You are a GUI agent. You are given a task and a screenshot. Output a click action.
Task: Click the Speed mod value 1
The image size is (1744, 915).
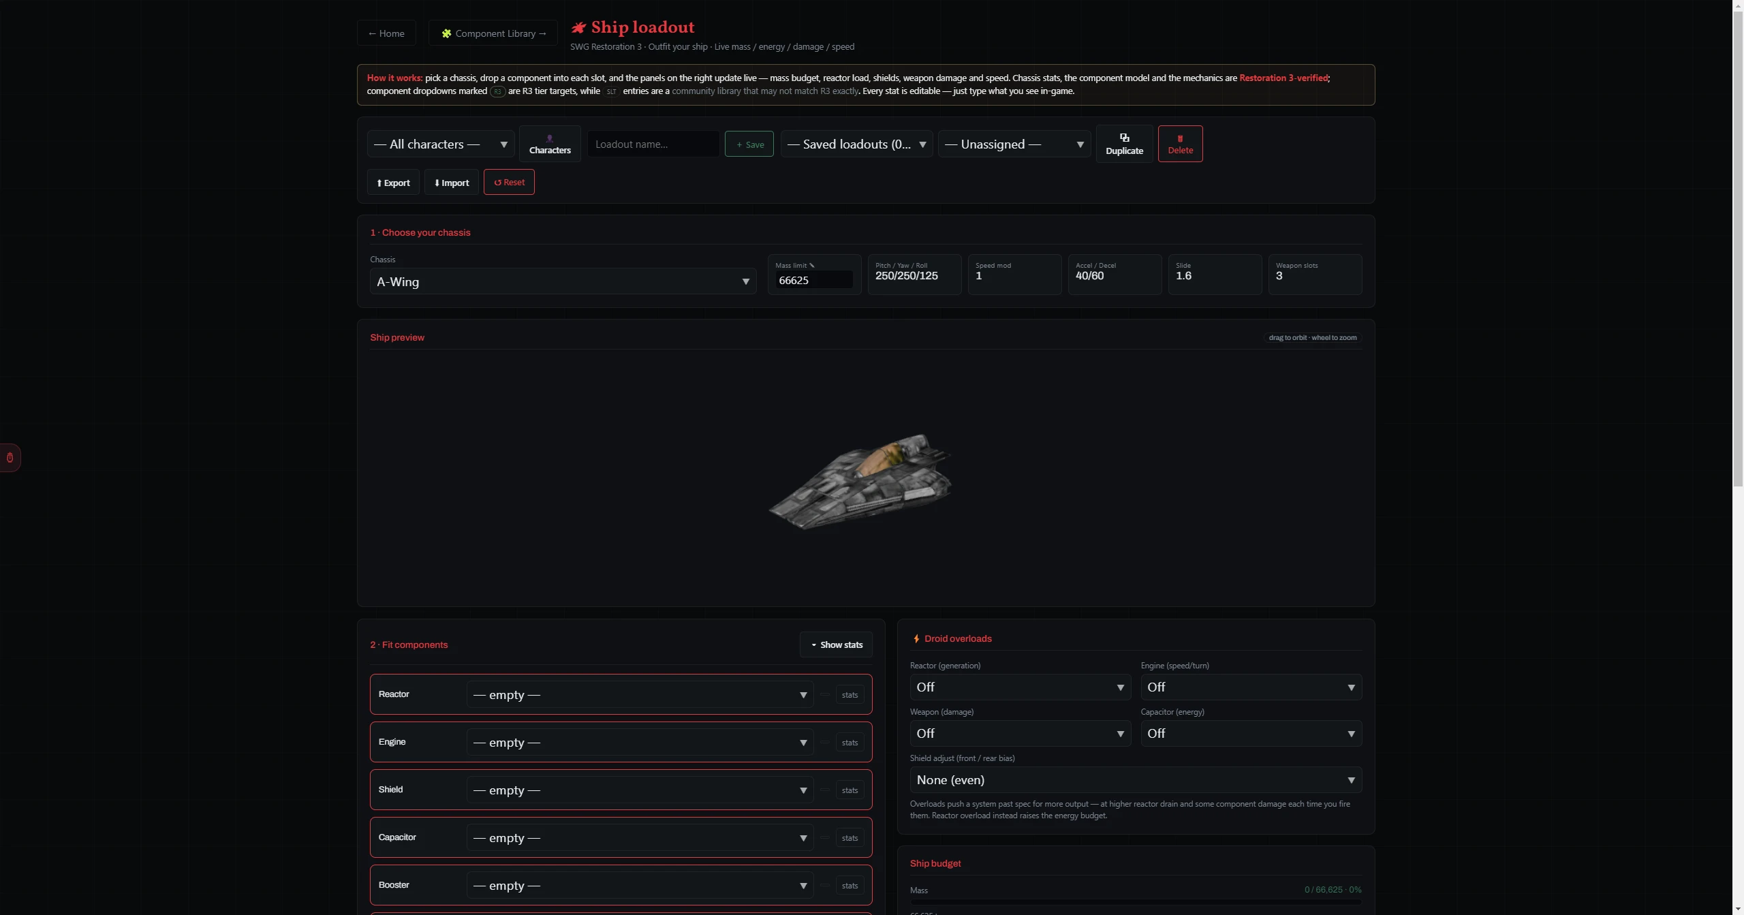978,276
